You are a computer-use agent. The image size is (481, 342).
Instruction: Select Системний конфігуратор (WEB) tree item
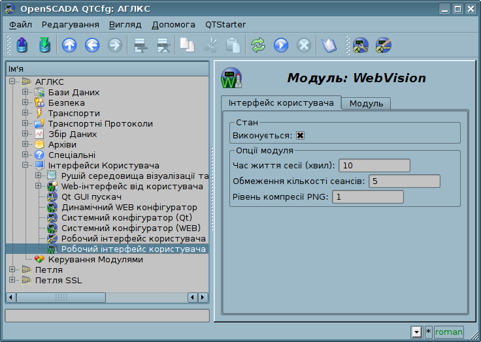pos(131,228)
